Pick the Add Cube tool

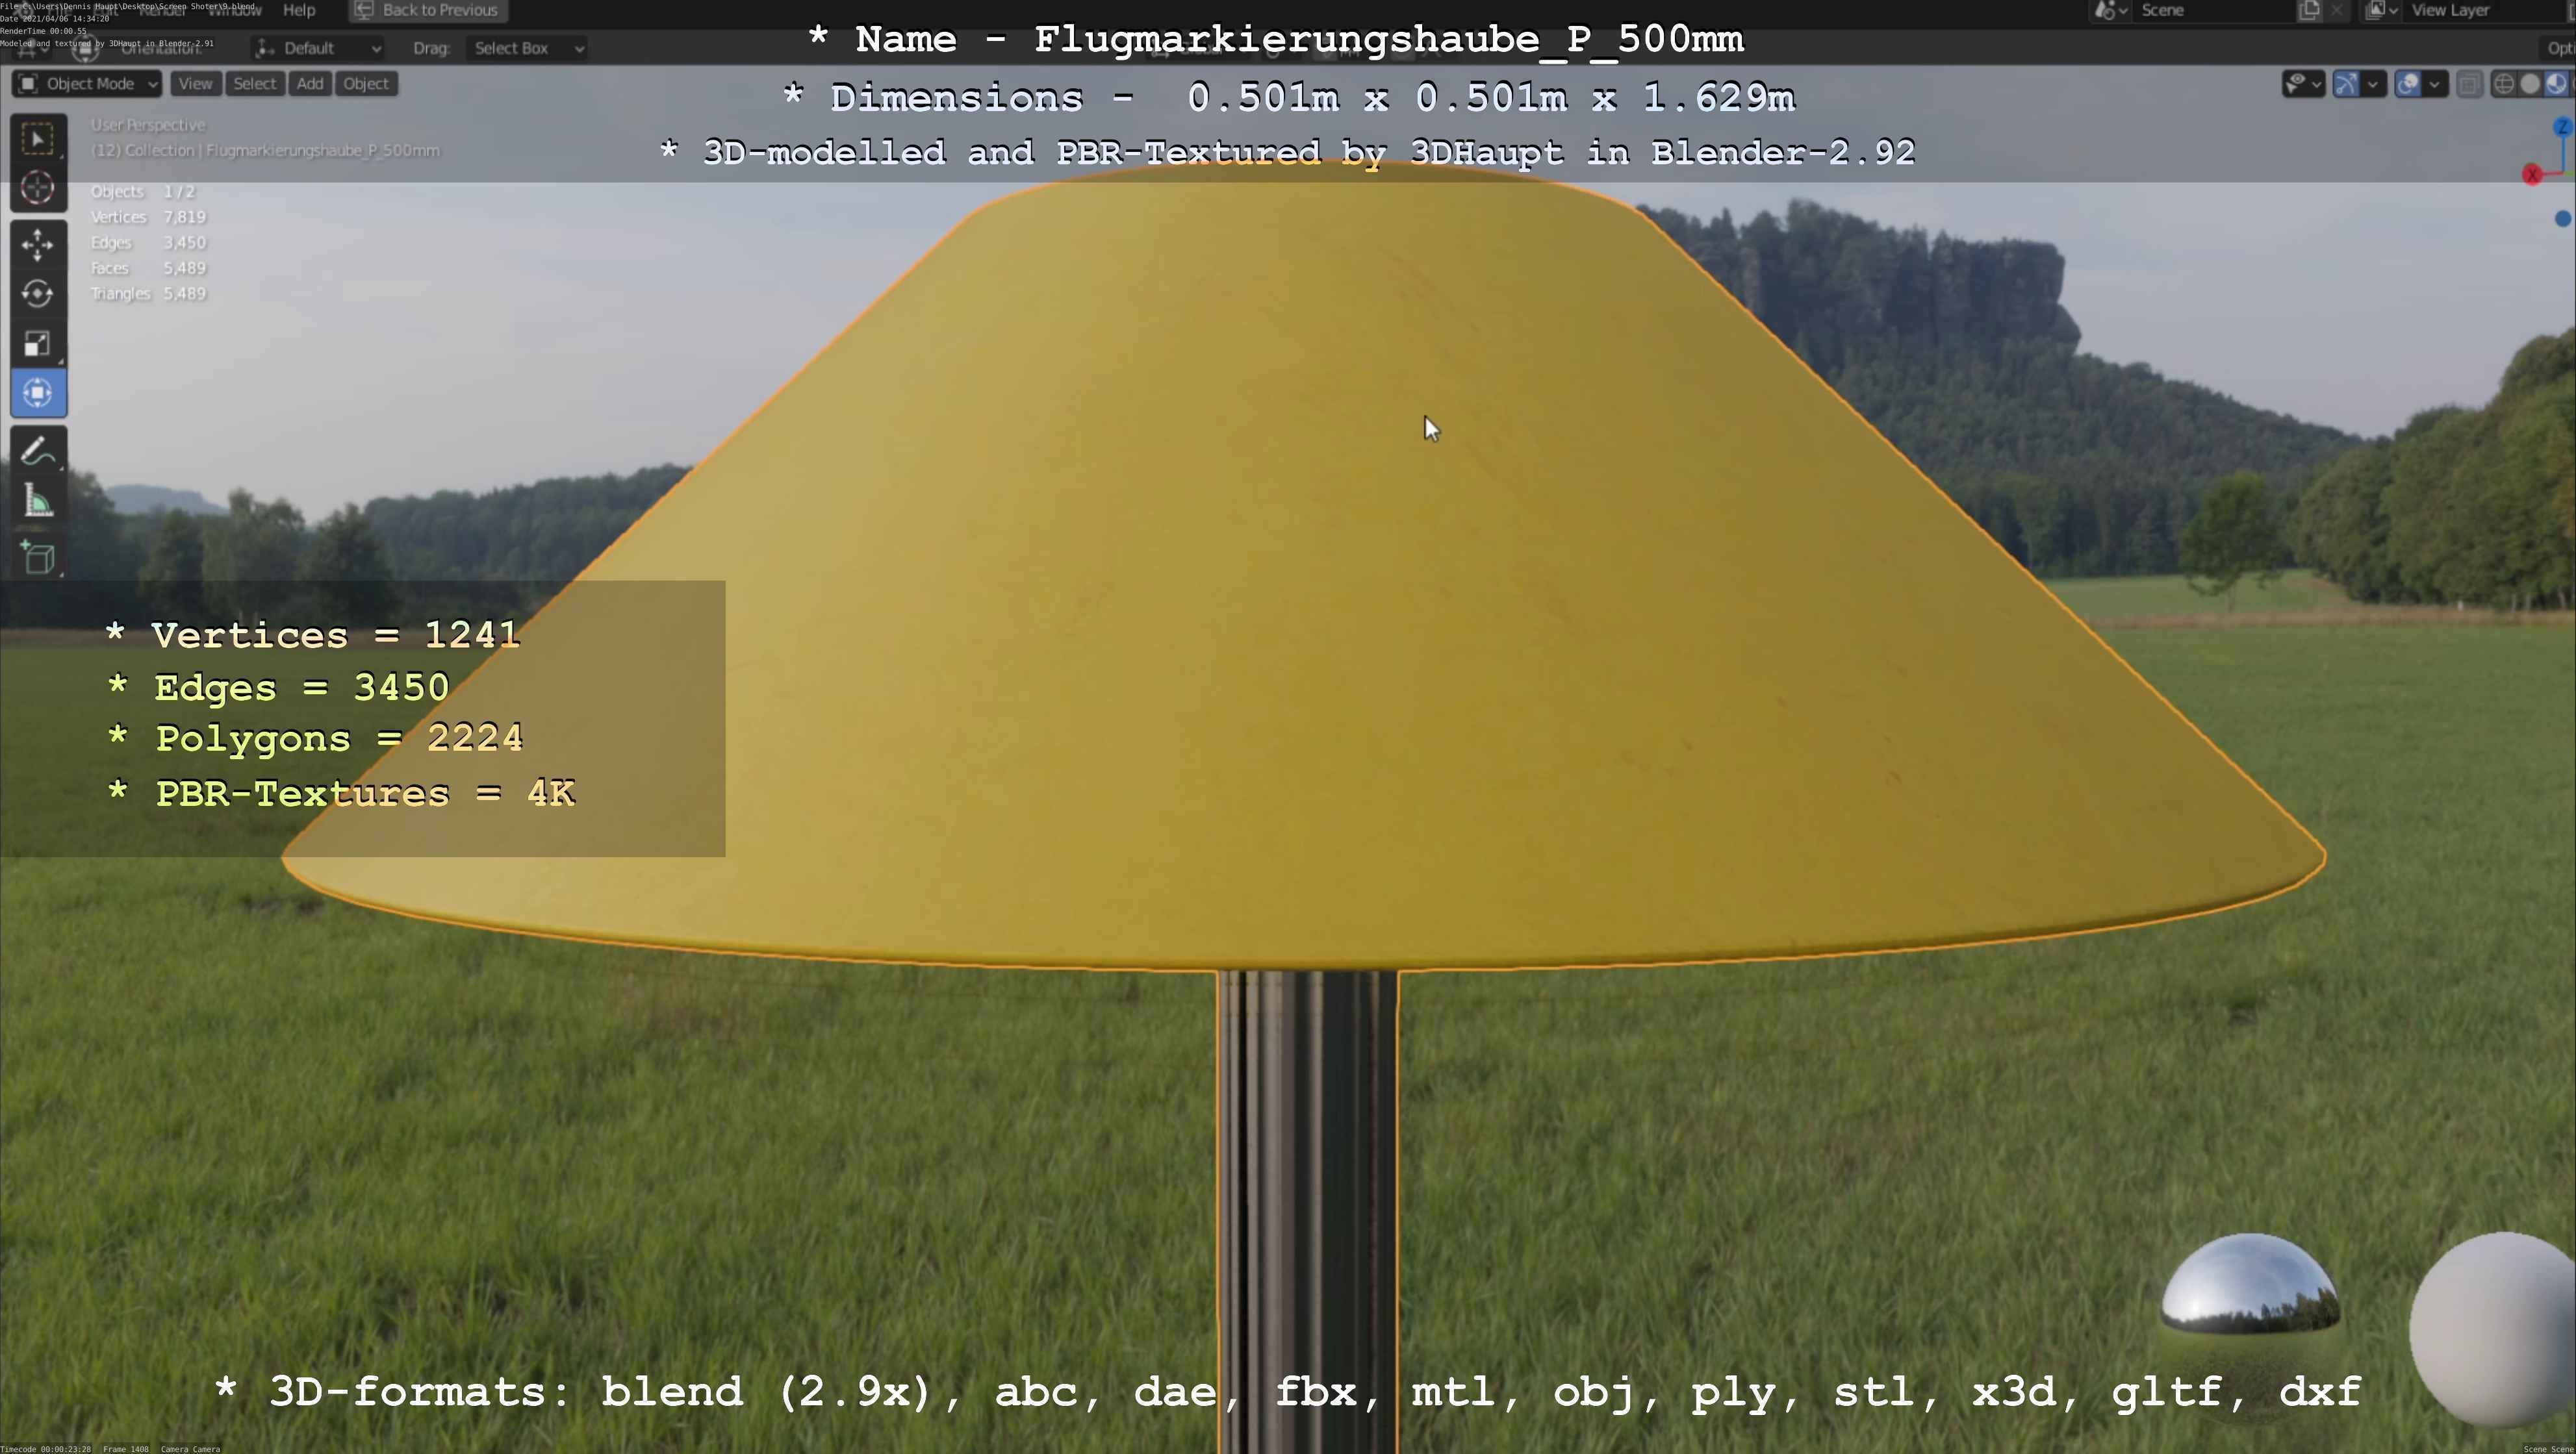point(38,558)
